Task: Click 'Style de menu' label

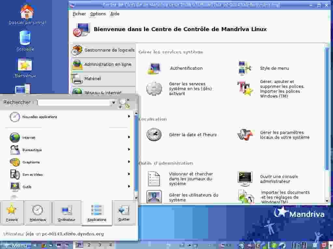Action: [274, 68]
